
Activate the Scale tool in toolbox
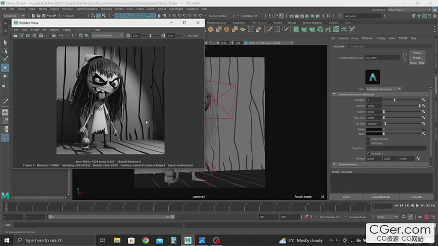pyautogui.click(x=5, y=85)
